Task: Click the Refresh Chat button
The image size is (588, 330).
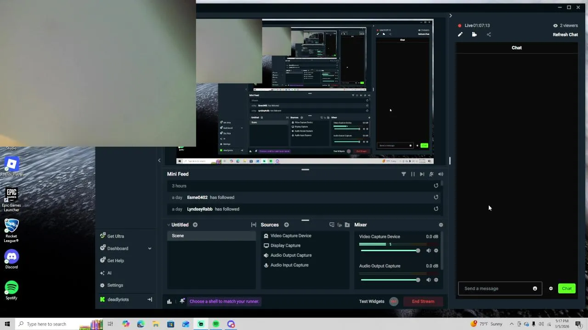Action: tap(565, 34)
